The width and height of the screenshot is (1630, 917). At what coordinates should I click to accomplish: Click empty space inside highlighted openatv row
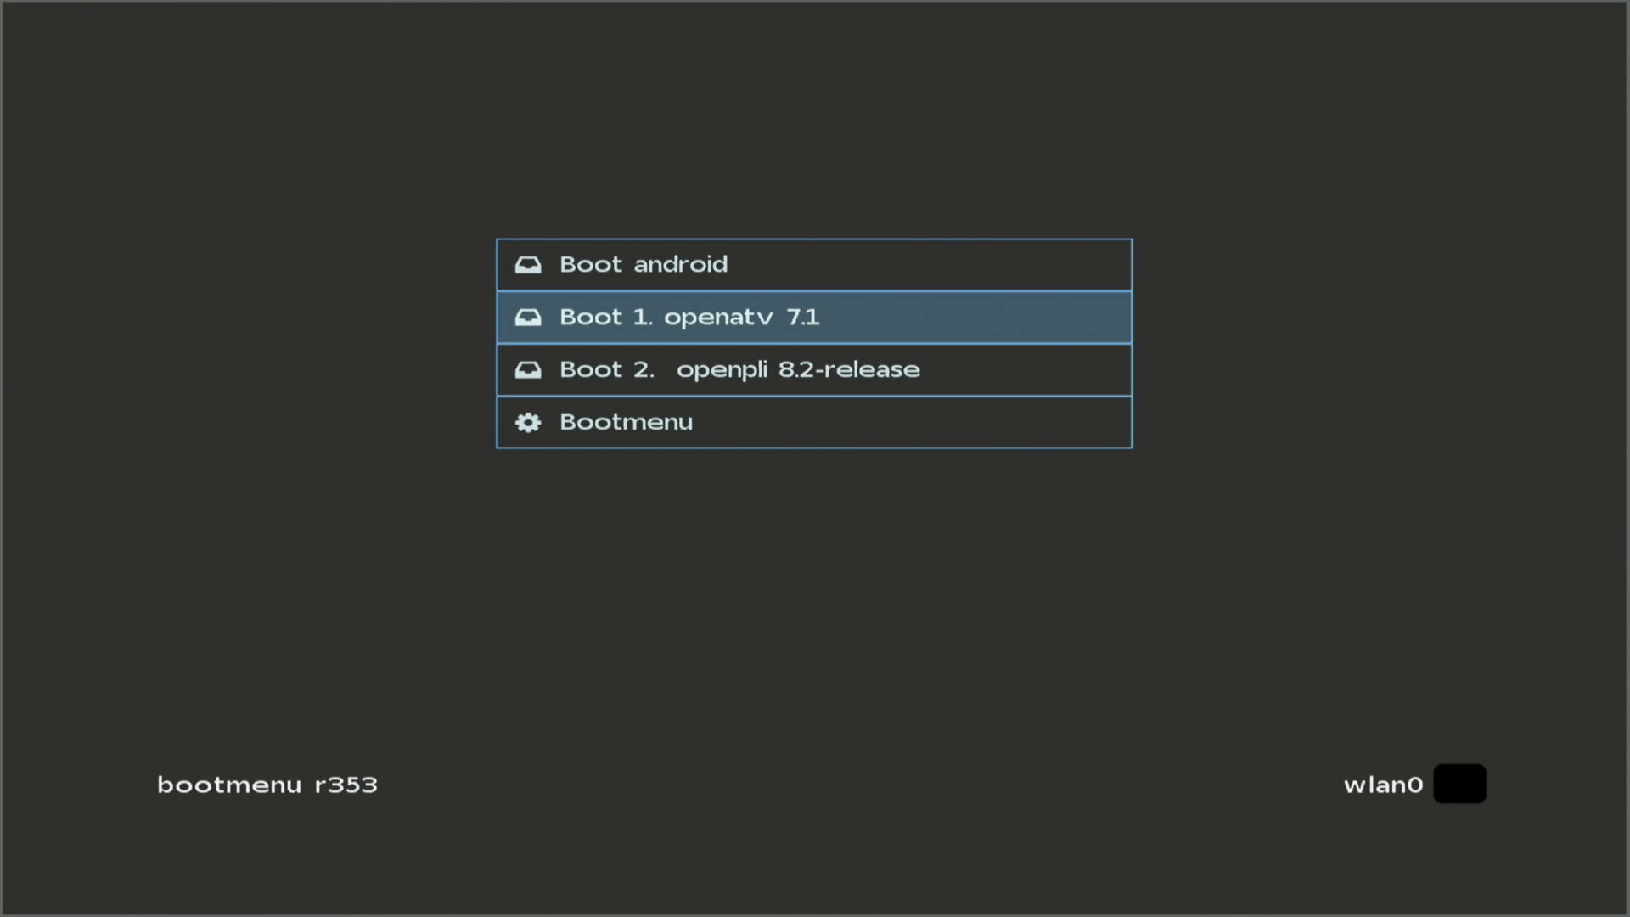[x=976, y=318]
